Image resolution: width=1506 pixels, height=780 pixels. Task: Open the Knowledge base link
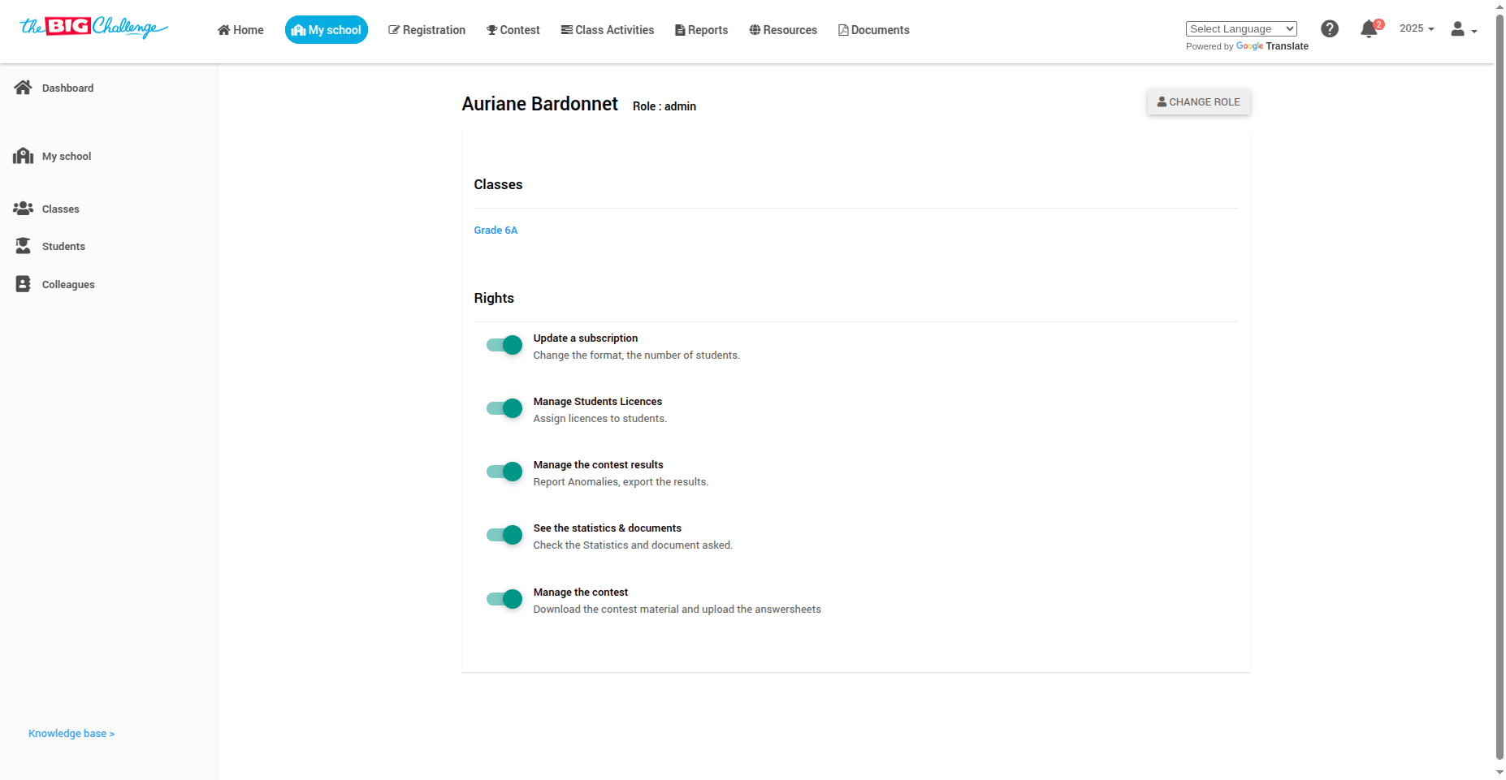[x=71, y=734]
